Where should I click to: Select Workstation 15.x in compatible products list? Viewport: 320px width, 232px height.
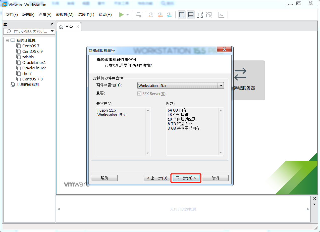pyautogui.click(x=111, y=115)
